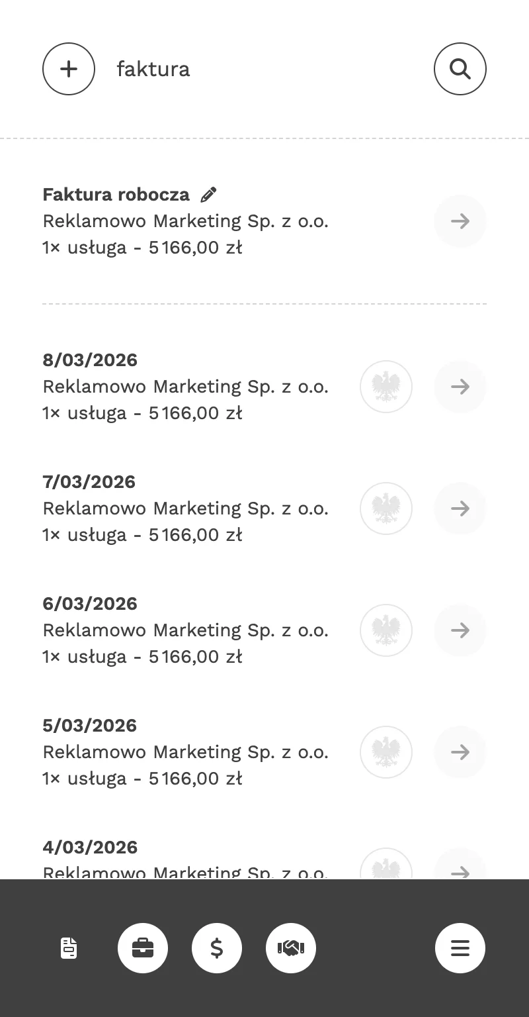
Task: Open the hamburger menu
Action: 460,948
